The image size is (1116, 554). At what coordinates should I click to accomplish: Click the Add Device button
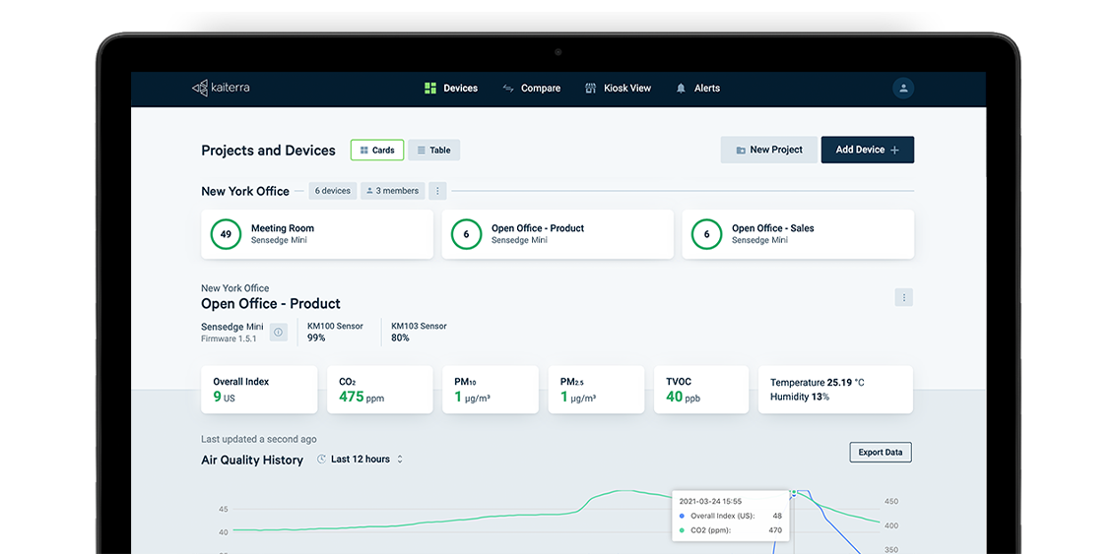[868, 150]
